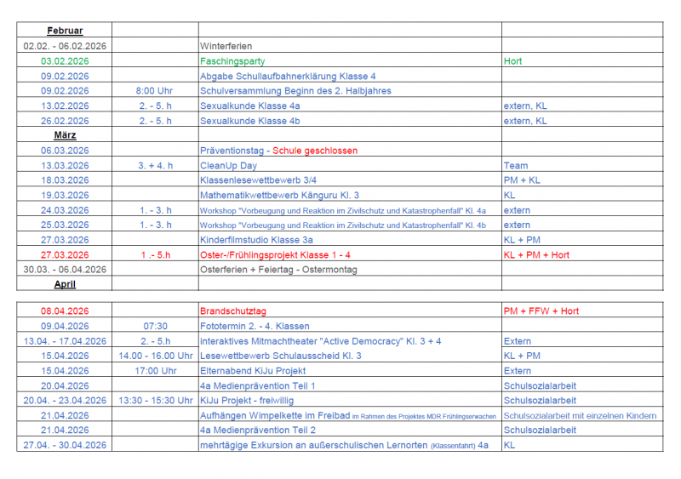This screenshot has height=479, width=681.
Task: Select Abgabe Schullaufbahnerklärung Klasse 4 cell
Action: click(288, 76)
